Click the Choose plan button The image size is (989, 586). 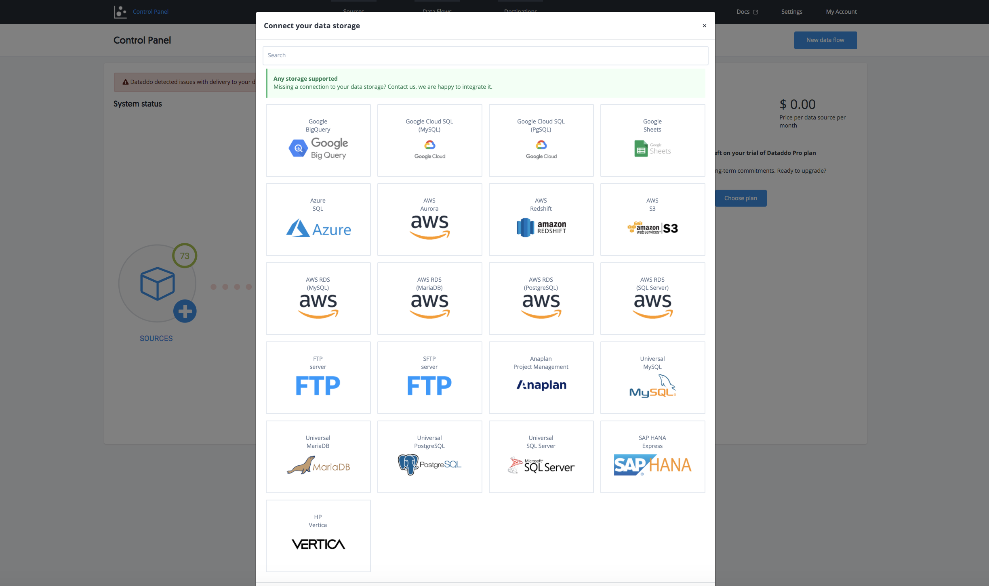coord(740,198)
